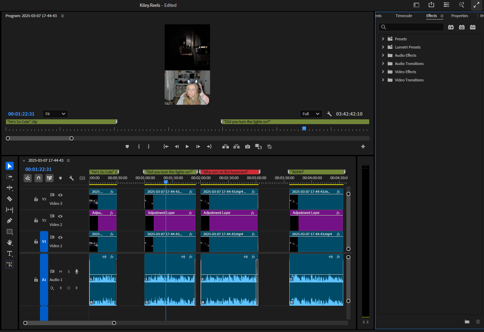This screenshot has height=332, width=484.
Task: Hide Video 3 track output
Action: (60, 195)
